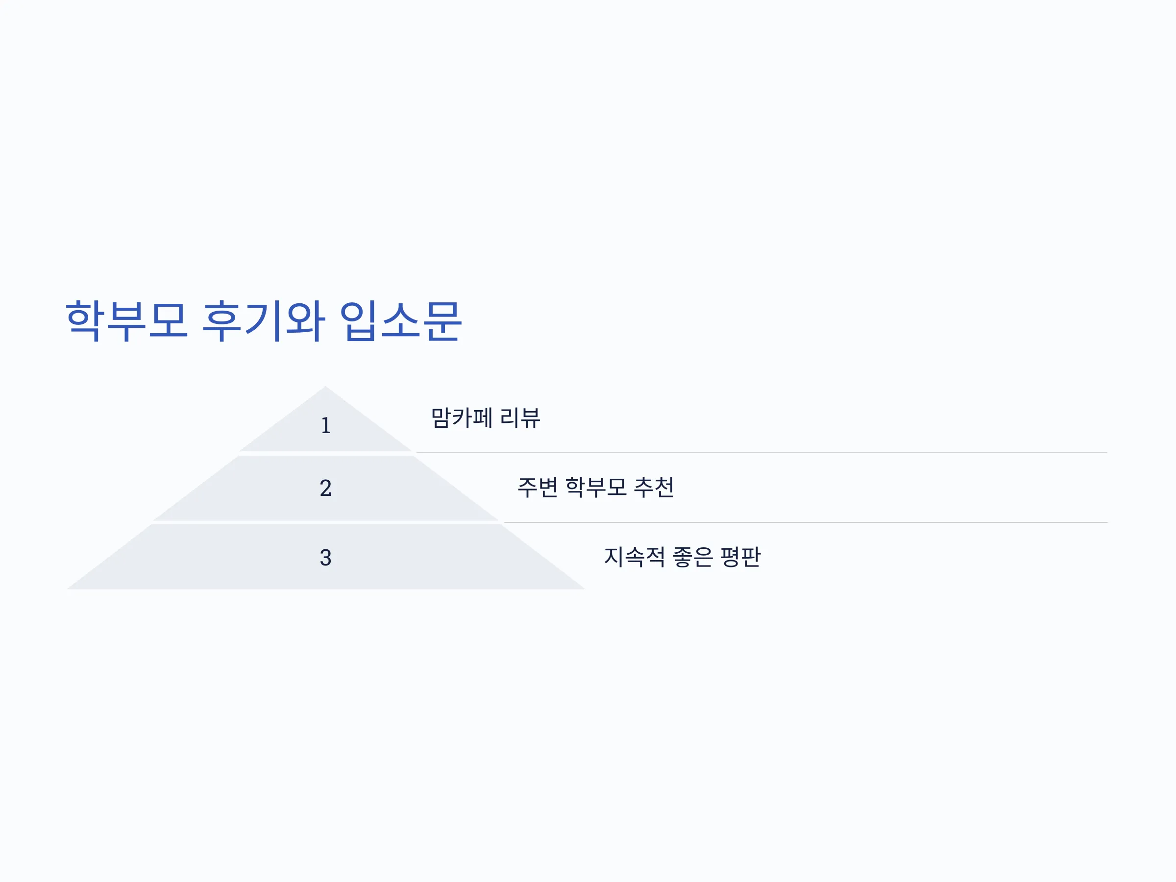Click the word 평판 in third label
Viewport: 1176px width, 882px height.
point(740,557)
